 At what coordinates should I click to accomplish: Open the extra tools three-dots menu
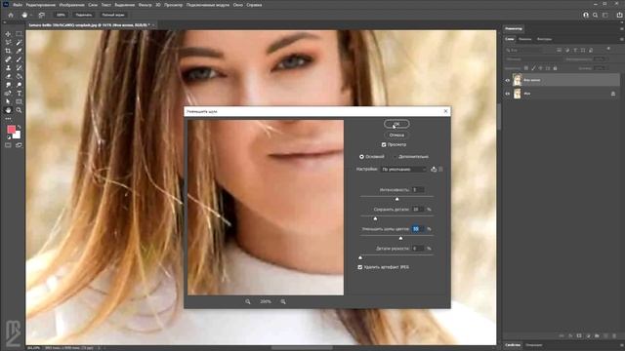[8, 119]
